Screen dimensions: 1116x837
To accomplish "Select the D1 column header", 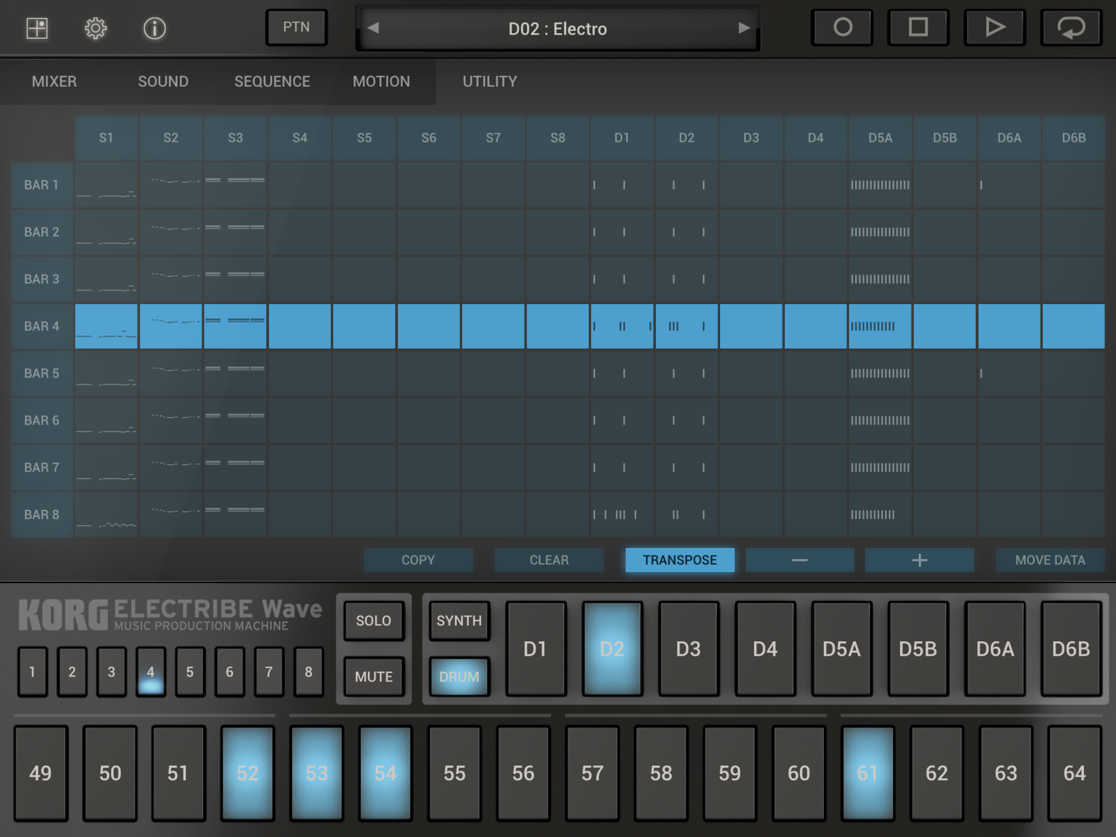I will 622,137.
